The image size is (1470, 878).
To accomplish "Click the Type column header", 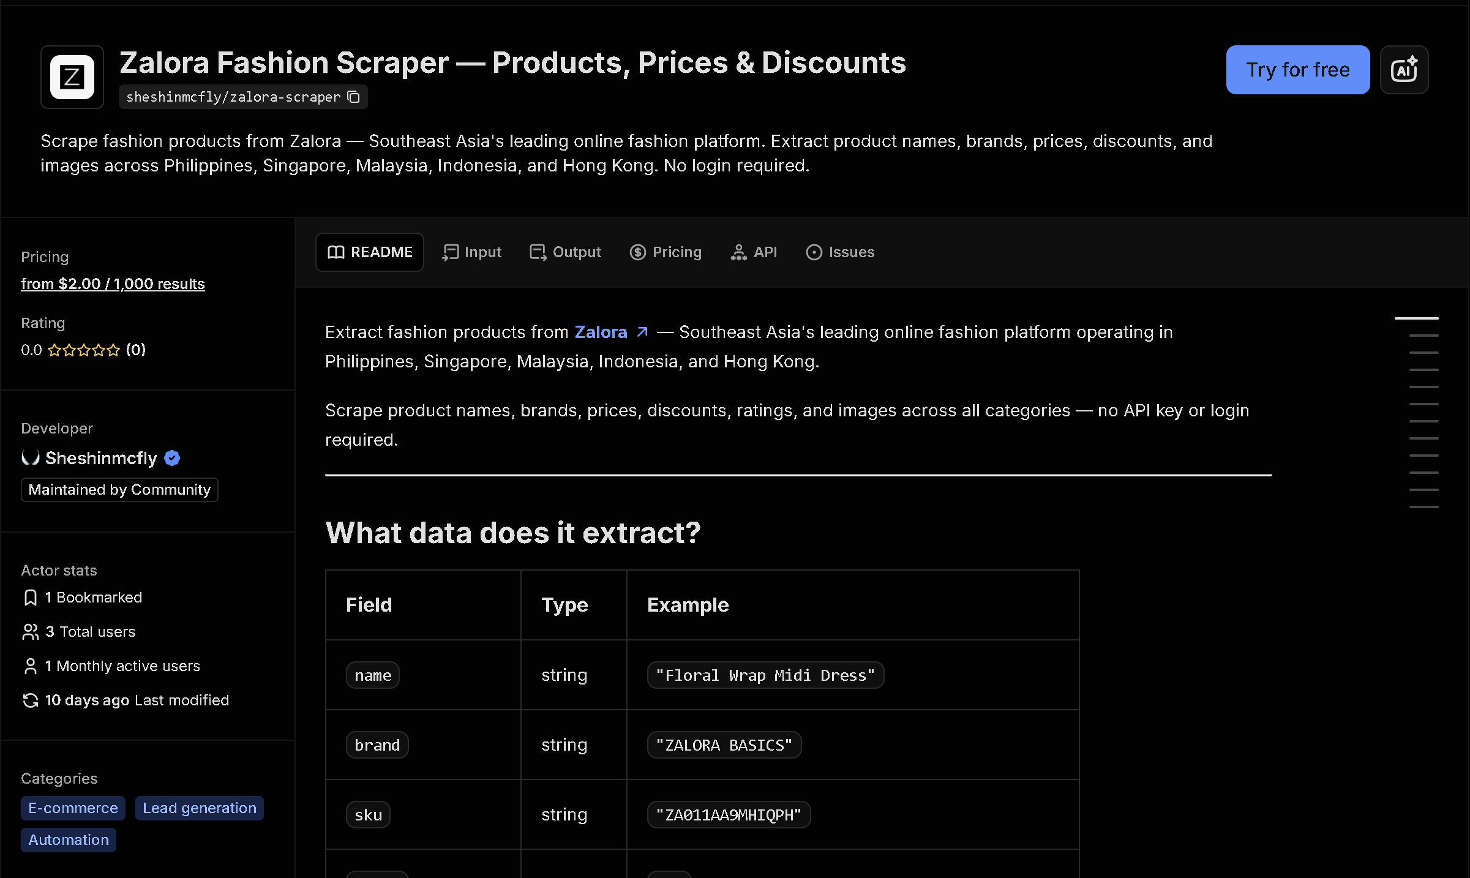I will click(x=564, y=605).
